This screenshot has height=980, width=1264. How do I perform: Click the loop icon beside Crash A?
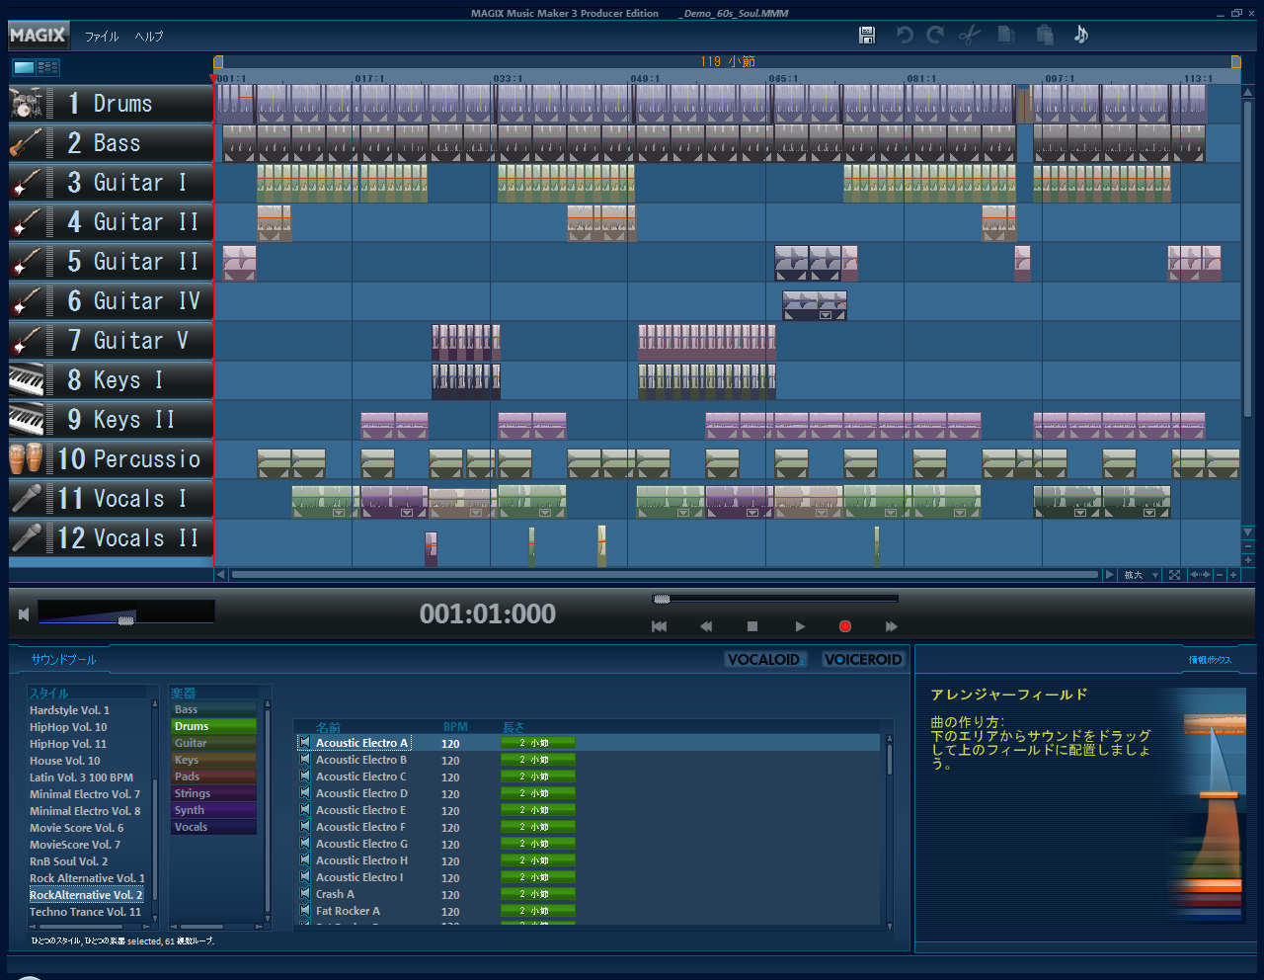tap(305, 894)
